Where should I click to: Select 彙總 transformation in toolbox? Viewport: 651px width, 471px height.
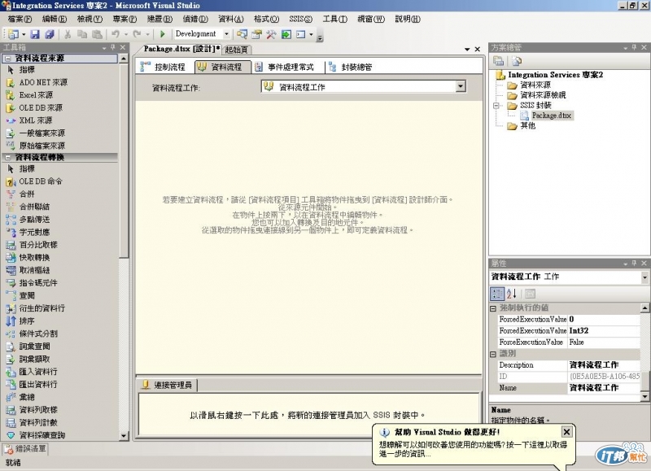[21, 397]
